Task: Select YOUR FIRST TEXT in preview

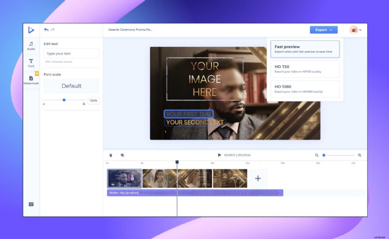Action: 189,114
